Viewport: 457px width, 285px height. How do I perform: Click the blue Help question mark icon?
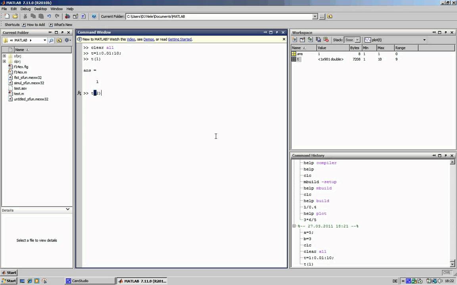[x=94, y=16]
